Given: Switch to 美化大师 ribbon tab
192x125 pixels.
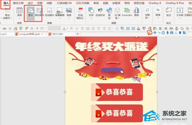Looking at the screenshot, I should click(x=18, y=3).
